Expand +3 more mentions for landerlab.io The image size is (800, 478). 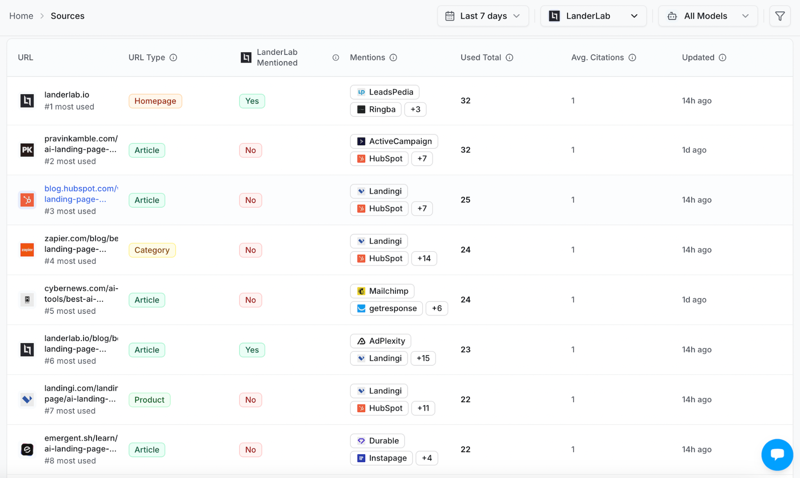coord(415,109)
